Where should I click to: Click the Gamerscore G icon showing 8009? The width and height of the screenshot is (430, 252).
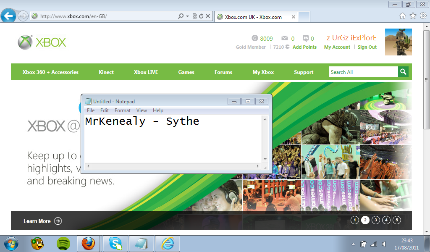pyautogui.click(x=255, y=38)
